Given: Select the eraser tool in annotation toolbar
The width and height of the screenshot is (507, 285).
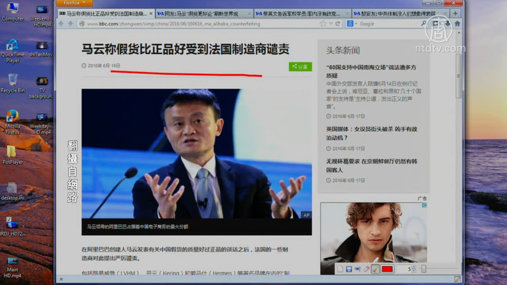Looking at the screenshot, I should [x=366, y=269].
